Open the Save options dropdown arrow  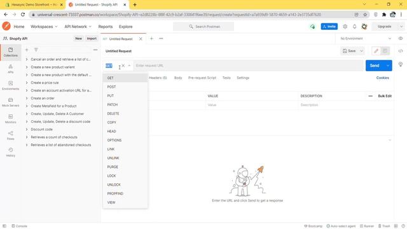(x=361, y=51)
